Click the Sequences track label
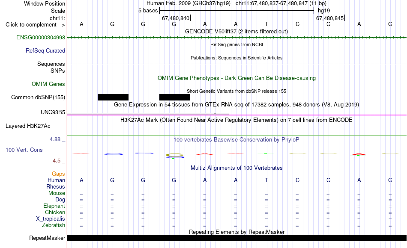This screenshot has height=248, width=407. coord(51,64)
